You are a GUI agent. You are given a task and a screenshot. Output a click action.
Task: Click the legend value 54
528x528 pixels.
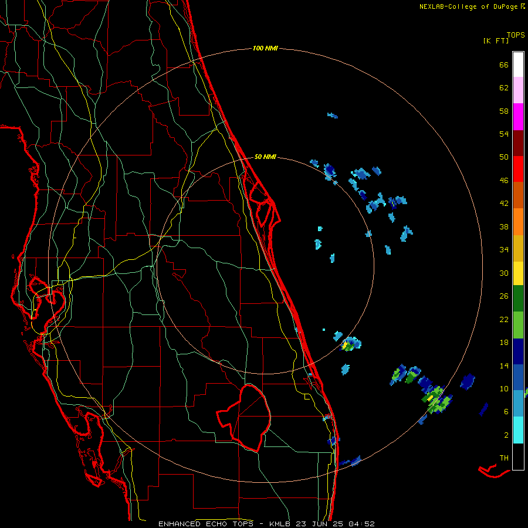click(504, 134)
